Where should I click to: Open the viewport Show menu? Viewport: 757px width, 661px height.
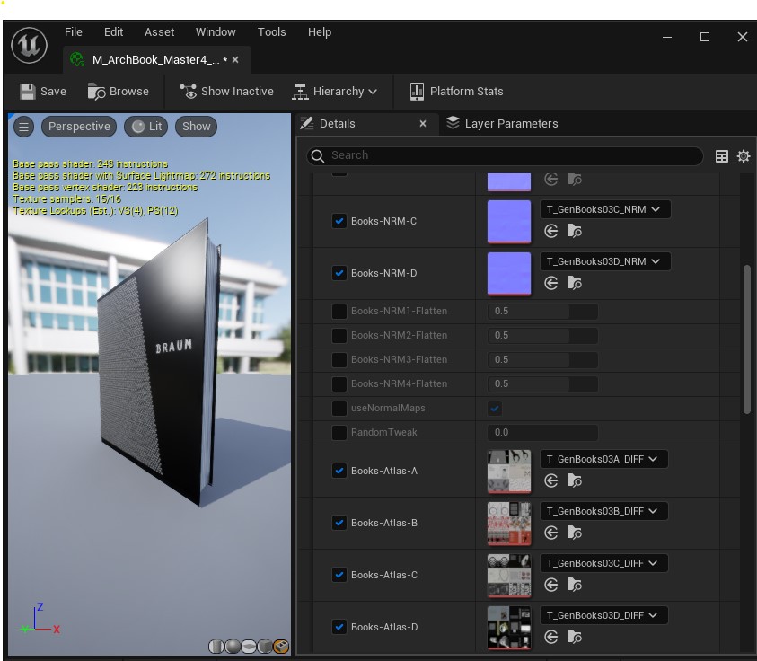[196, 127]
